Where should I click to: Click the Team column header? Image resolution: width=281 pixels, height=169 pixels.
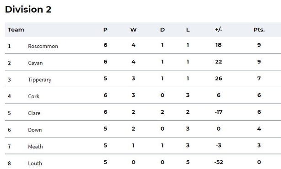(16, 30)
